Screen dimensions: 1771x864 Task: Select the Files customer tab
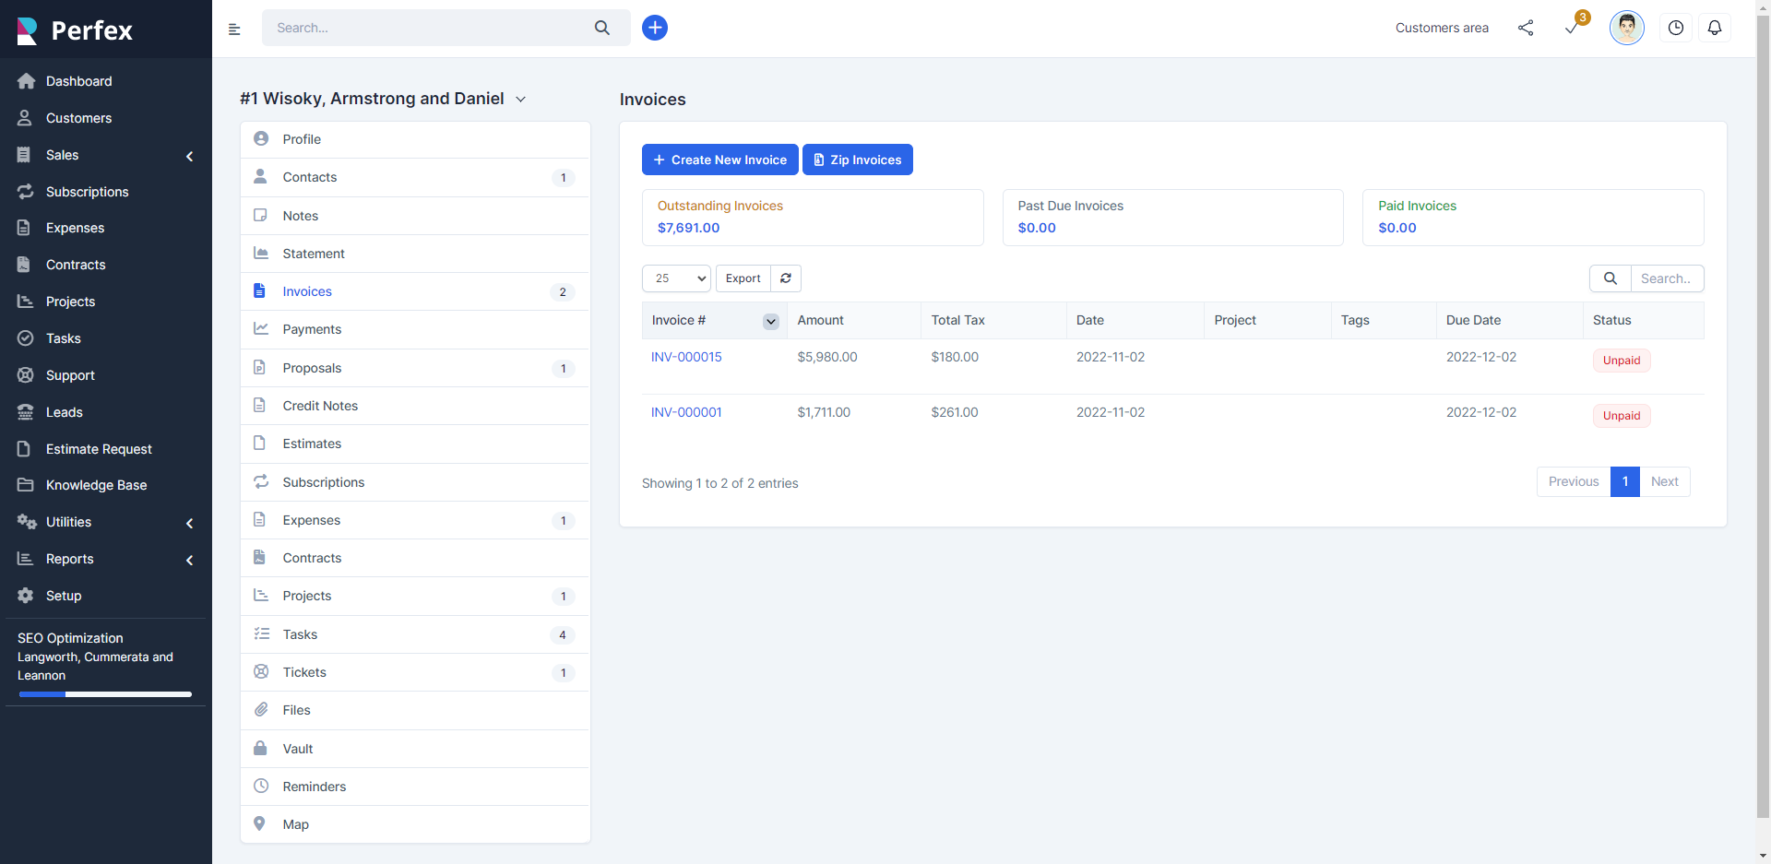pos(415,710)
